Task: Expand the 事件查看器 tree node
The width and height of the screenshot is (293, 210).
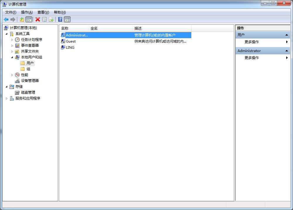Action: click(x=12, y=46)
